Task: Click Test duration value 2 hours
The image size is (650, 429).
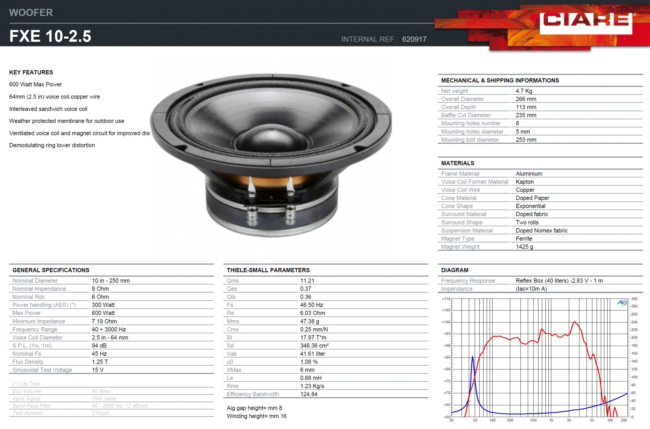Action: coord(101,413)
